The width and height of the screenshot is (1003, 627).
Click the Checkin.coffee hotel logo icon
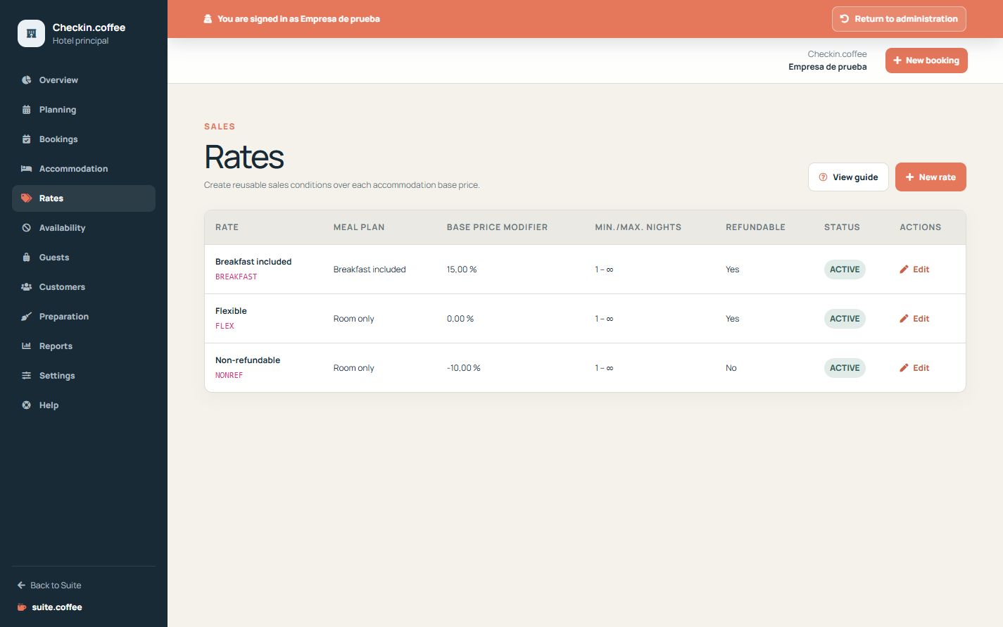[31, 33]
